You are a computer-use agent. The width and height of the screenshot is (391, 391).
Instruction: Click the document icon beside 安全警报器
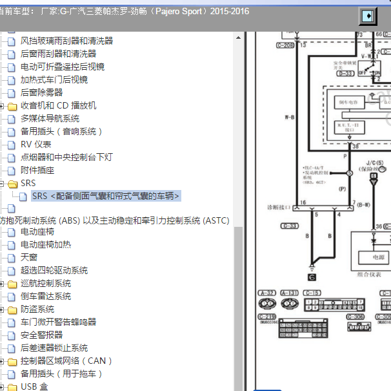(x=12, y=336)
